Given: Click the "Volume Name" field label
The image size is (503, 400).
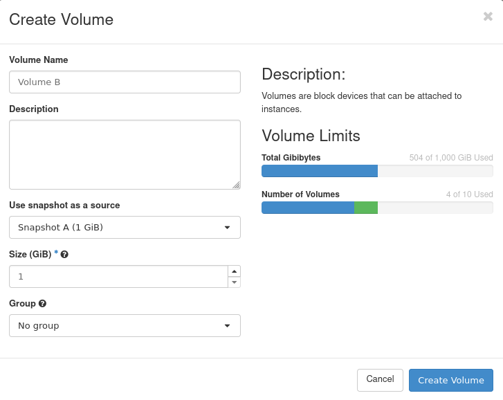Looking at the screenshot, I should point(39,60).
